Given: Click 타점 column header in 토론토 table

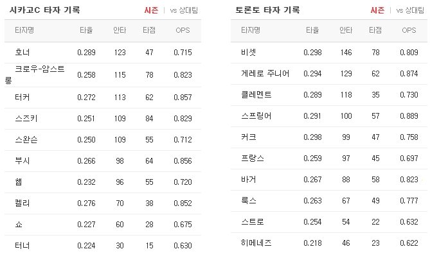Looking at the screenshot, I should 375,30.
